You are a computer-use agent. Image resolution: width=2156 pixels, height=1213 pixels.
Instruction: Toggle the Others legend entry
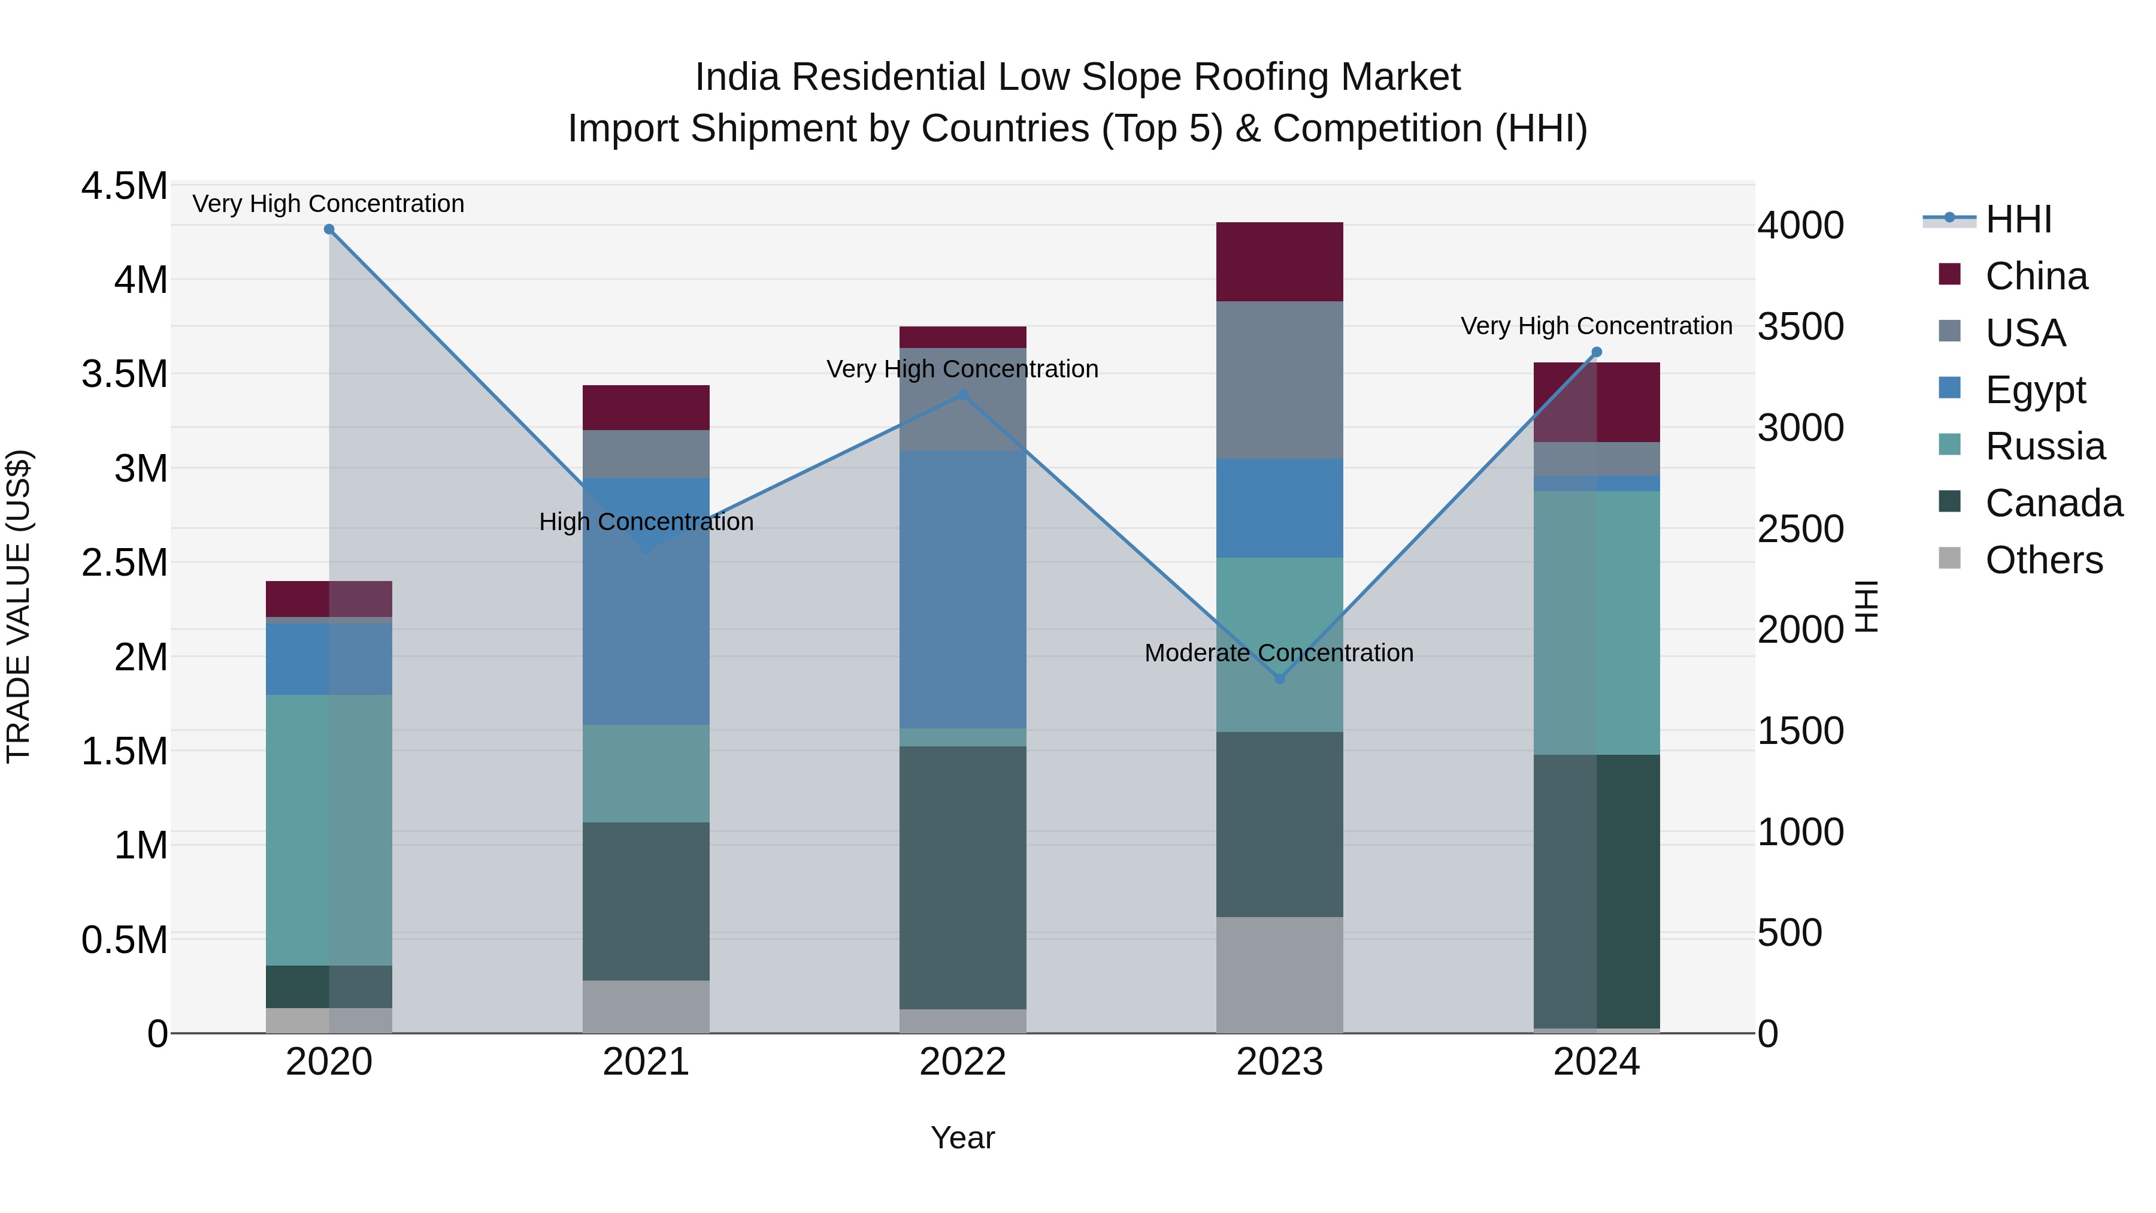2021,559
